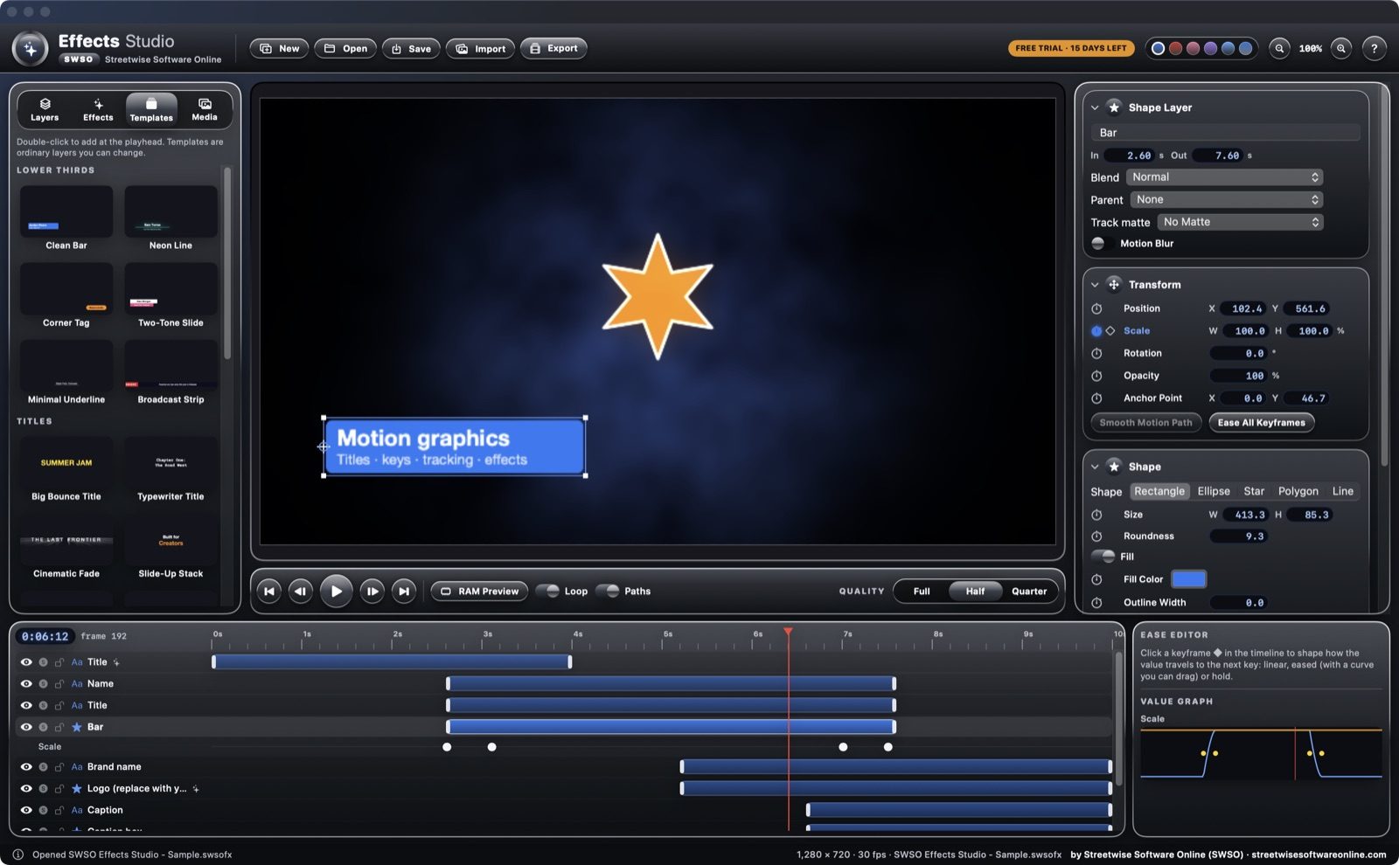Open the Parent dropdown

(x=1226, y=200)
